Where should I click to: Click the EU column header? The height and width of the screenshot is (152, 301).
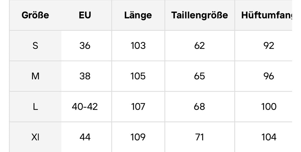pyautogui.click(x=85, y=15)
